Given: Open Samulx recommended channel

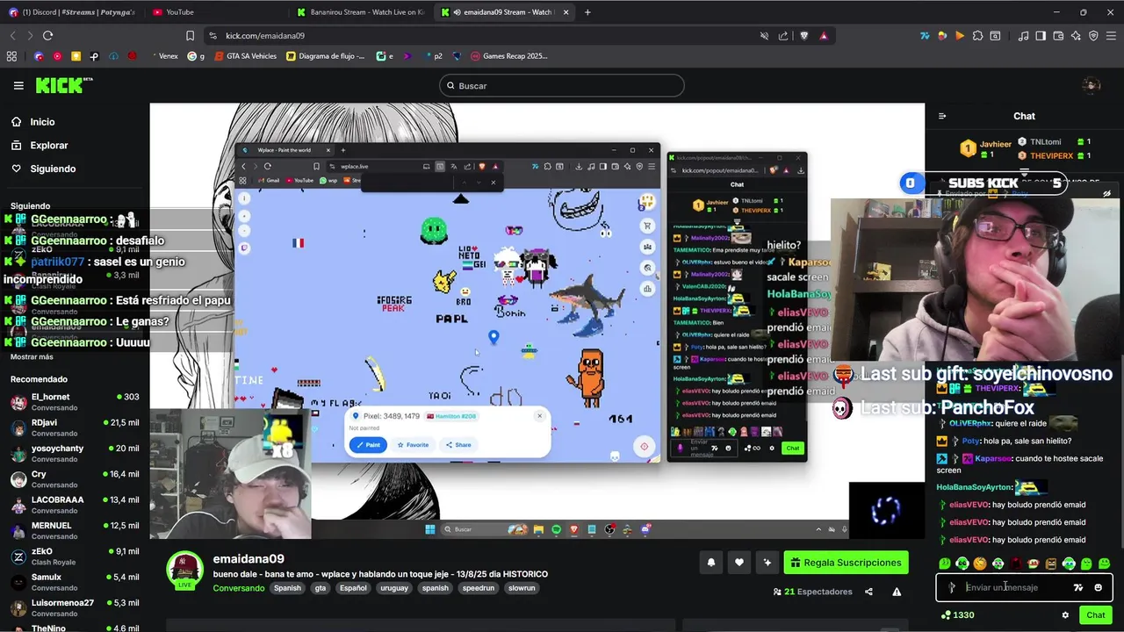Looking at the screenshot, I should pyautogui.click(x=75, y=582).
